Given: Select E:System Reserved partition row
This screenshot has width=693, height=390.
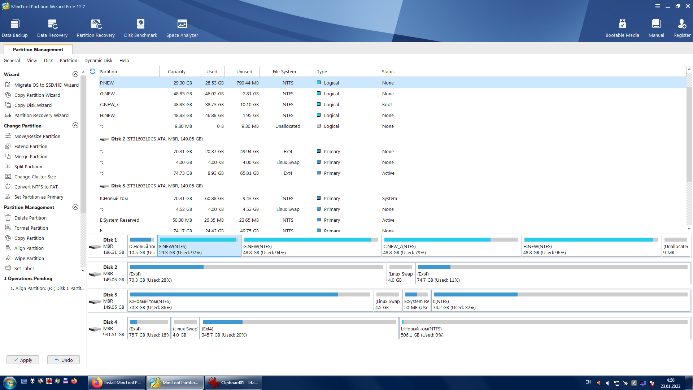Looking at the screenshot, I should point(392,220).
